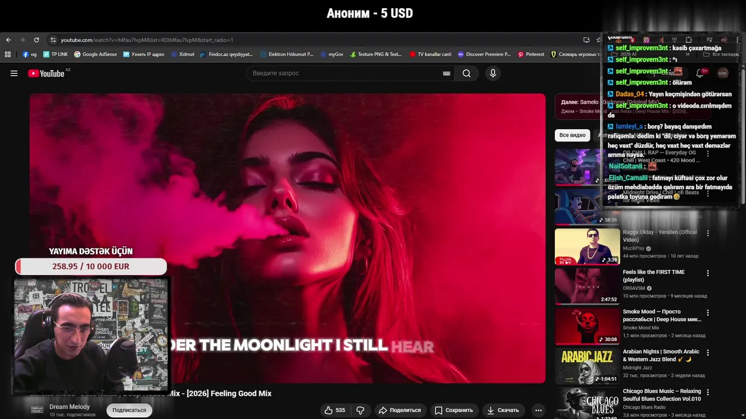Open the Discover Premiere P... bookmark

pos(484,54)
